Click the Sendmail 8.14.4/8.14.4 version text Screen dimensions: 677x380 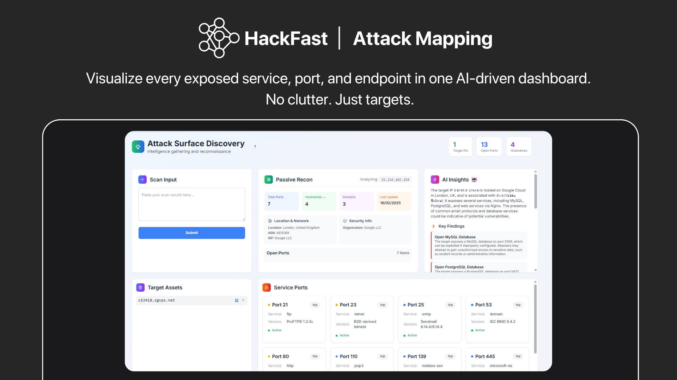[432, 324]
